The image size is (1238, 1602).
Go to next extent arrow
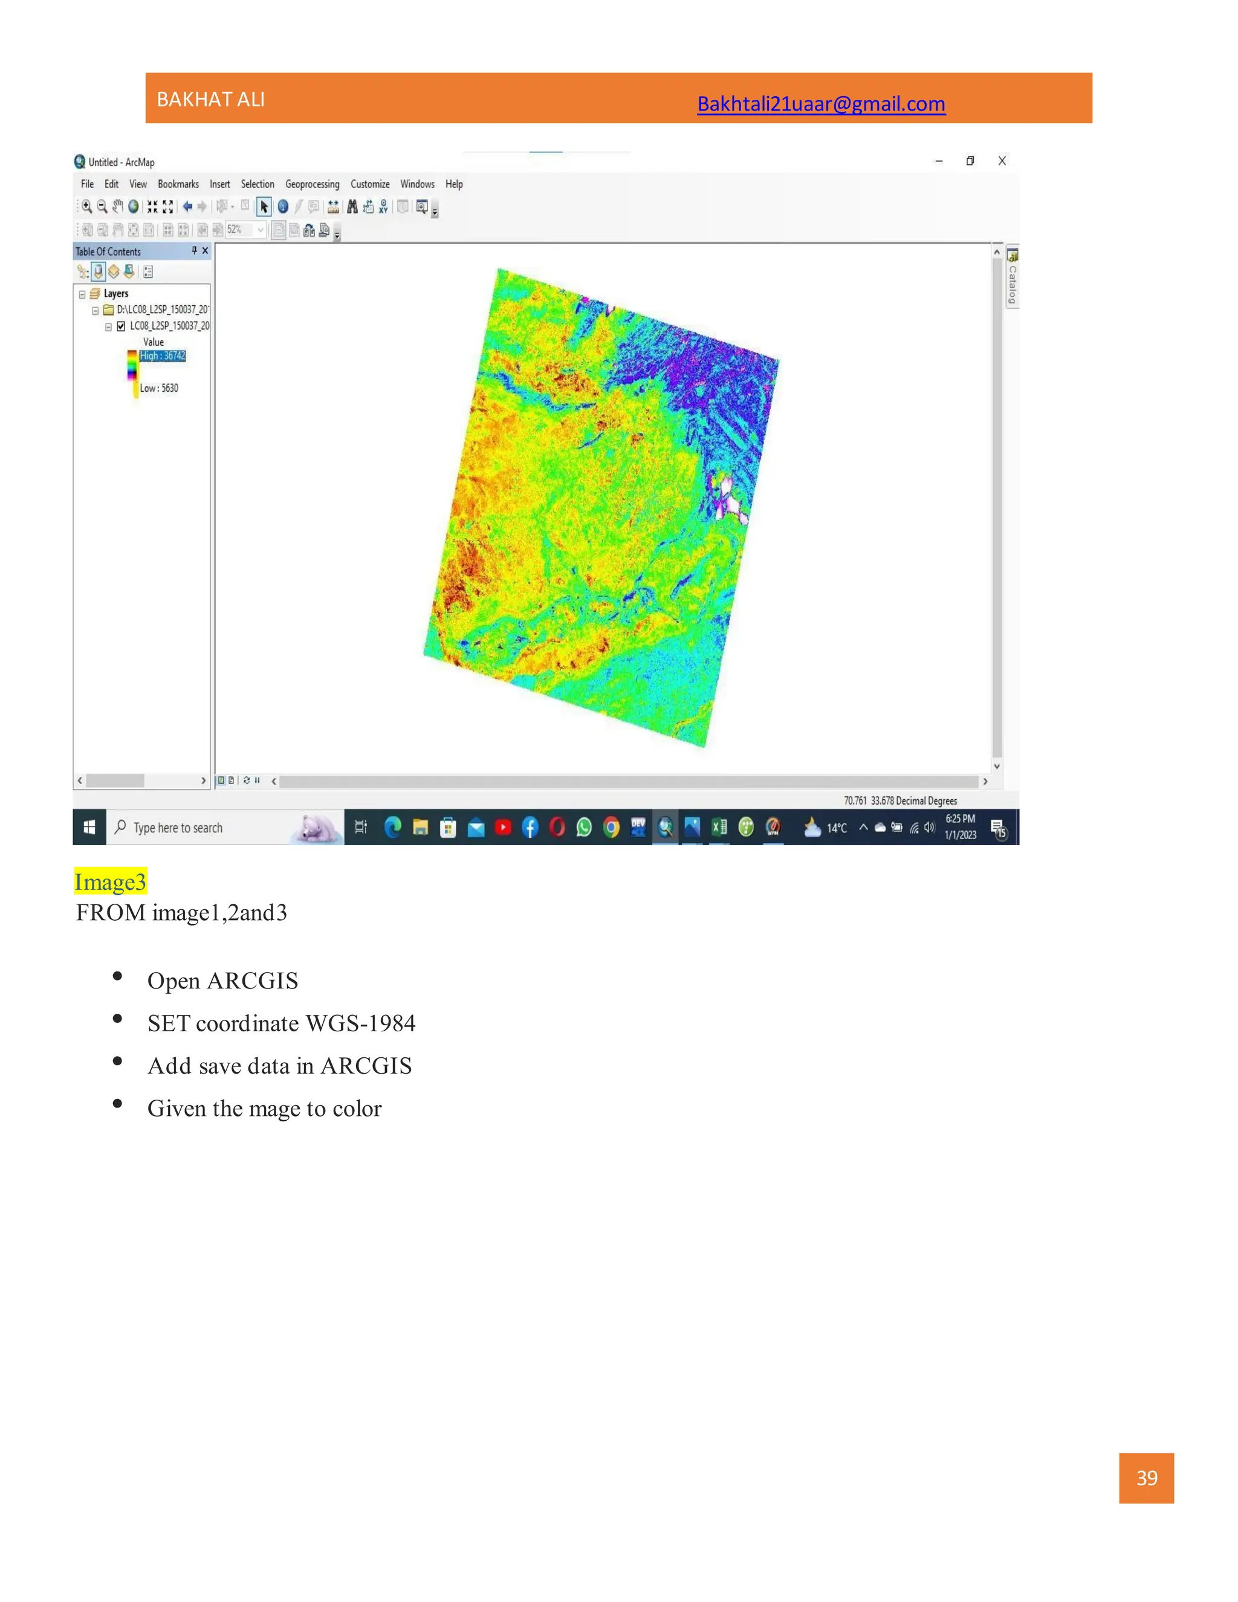click(202, 207)
